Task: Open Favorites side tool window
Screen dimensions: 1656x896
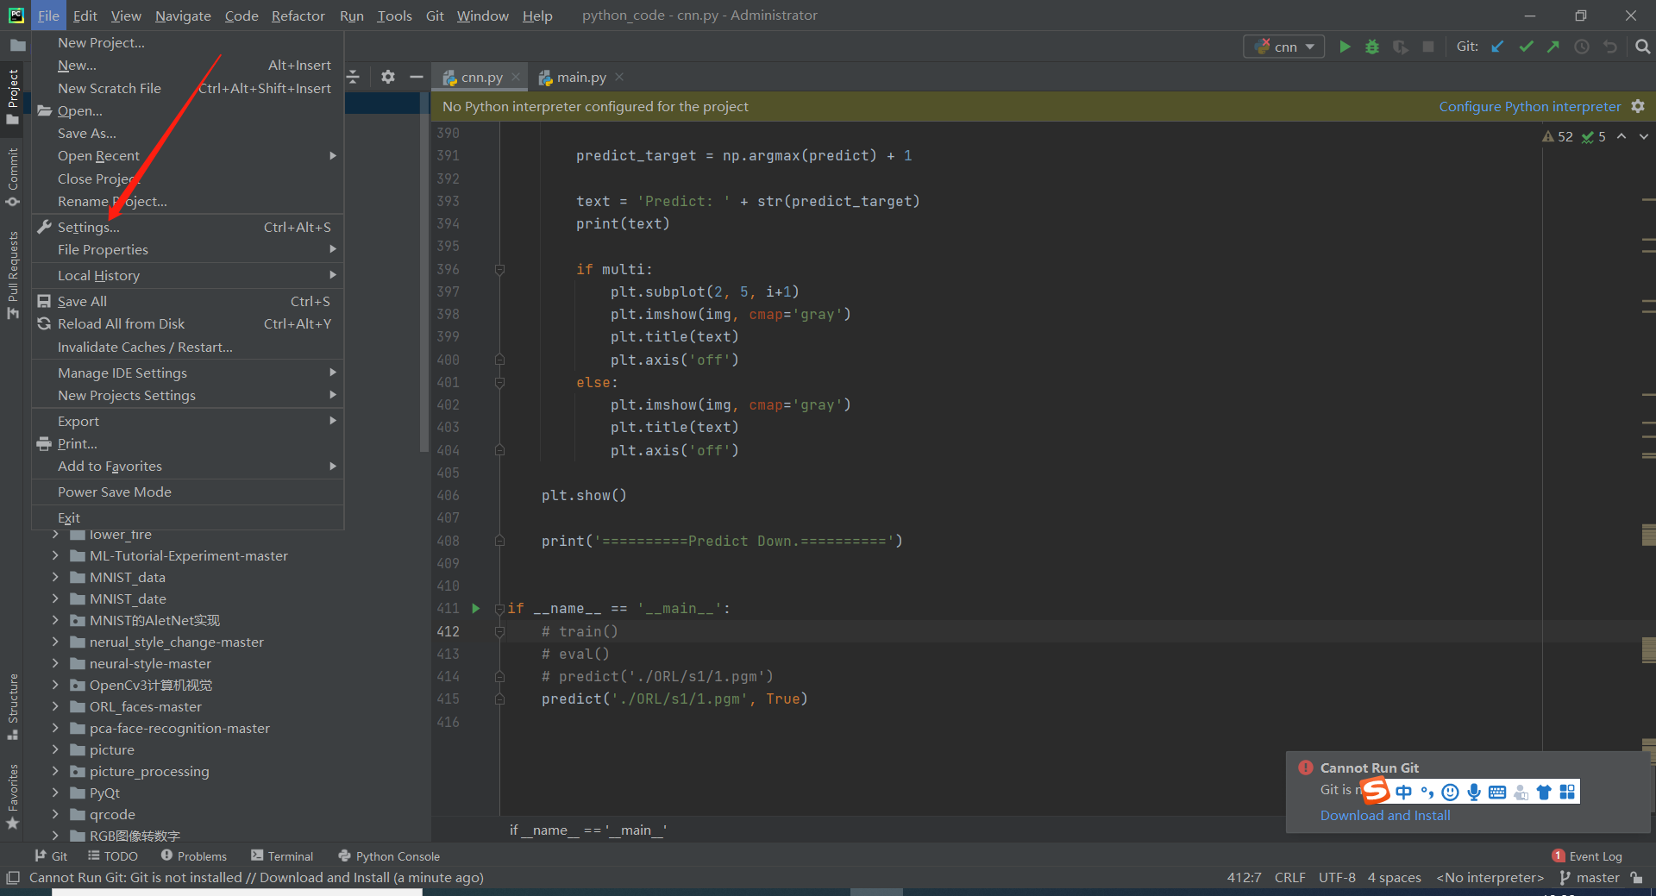Action: coord(13,797)
